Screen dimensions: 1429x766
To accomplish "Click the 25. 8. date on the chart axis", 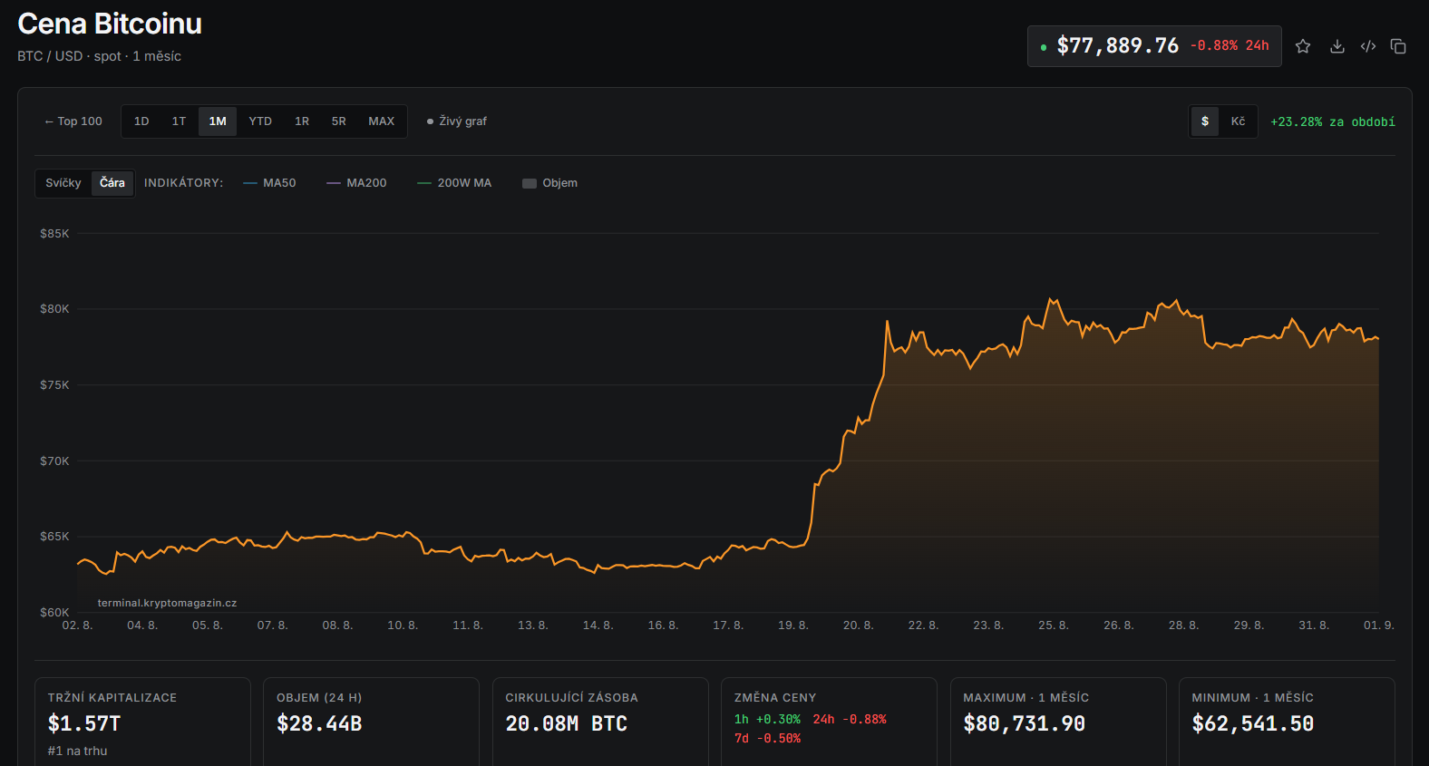I will (x=1054, y=625).
